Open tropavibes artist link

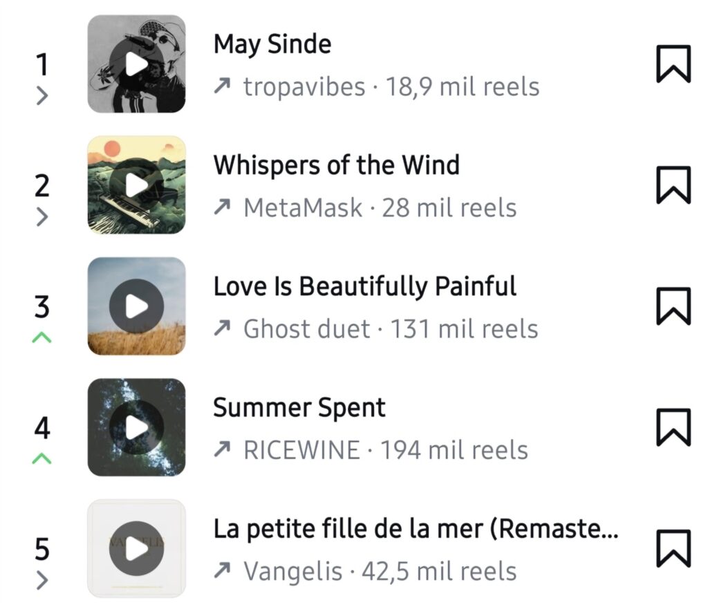(x=304, y=86)
